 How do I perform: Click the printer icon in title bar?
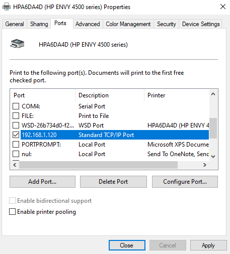[x=7, y=7]
